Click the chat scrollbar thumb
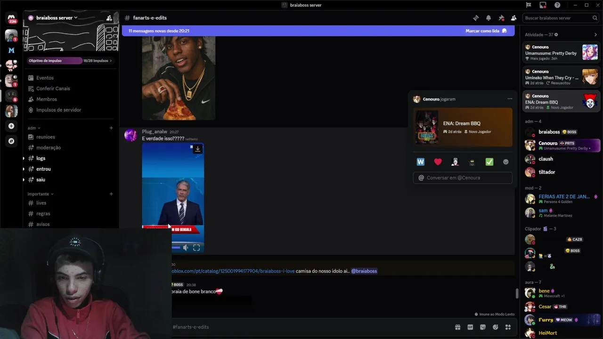This screenshot has height=339, width=603. tap(517, 293)
